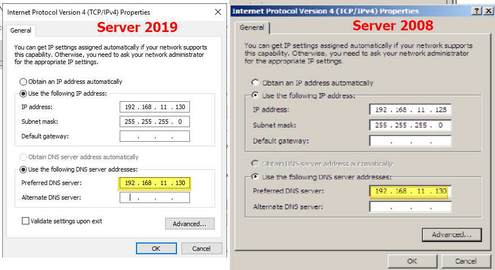495x270 pixels.
Task: Click Subnet mask field in Server 2019 dialog
Action: click(x=155, y=121)
